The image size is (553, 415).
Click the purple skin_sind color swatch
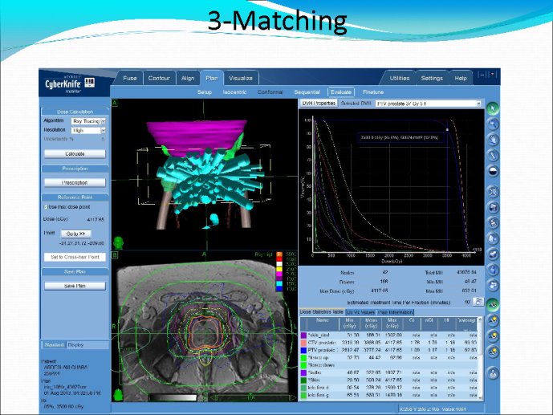click(303, 335)
